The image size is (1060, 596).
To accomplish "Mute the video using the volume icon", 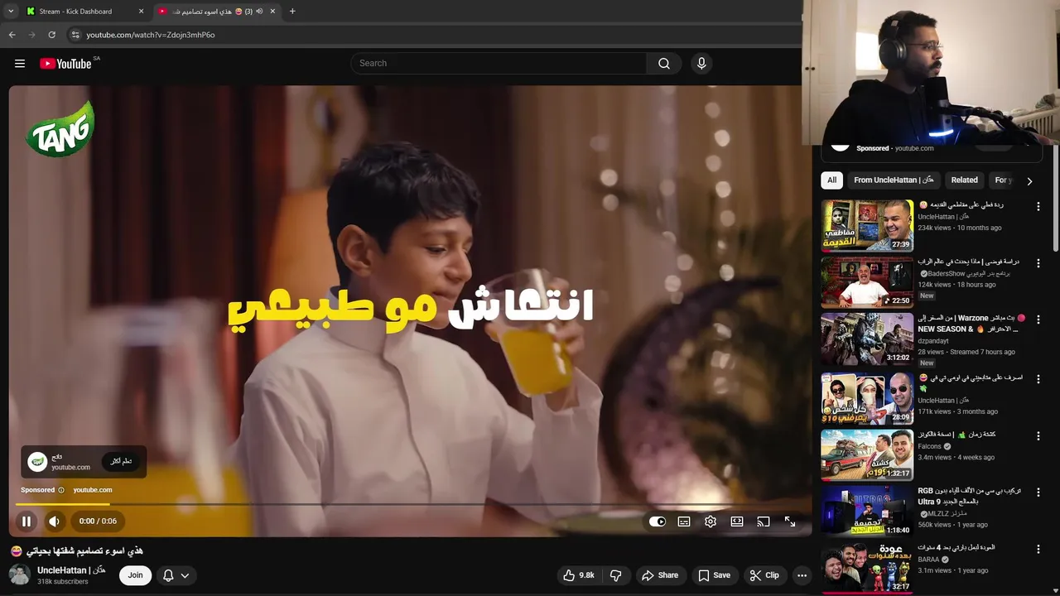I will point(54,521).
